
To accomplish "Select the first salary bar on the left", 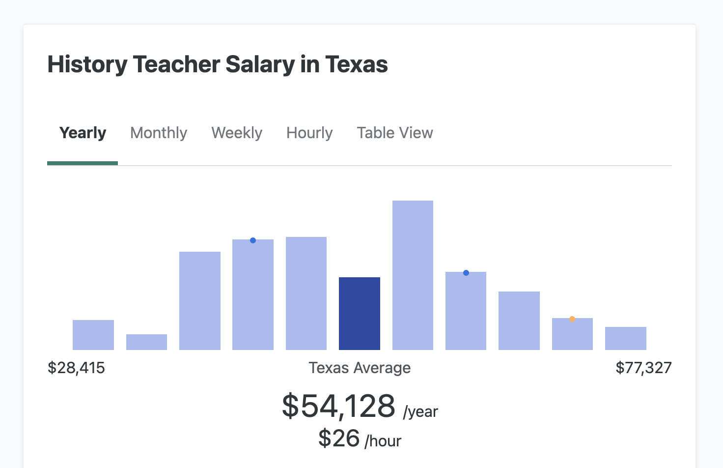I will [x=93, y=334].
